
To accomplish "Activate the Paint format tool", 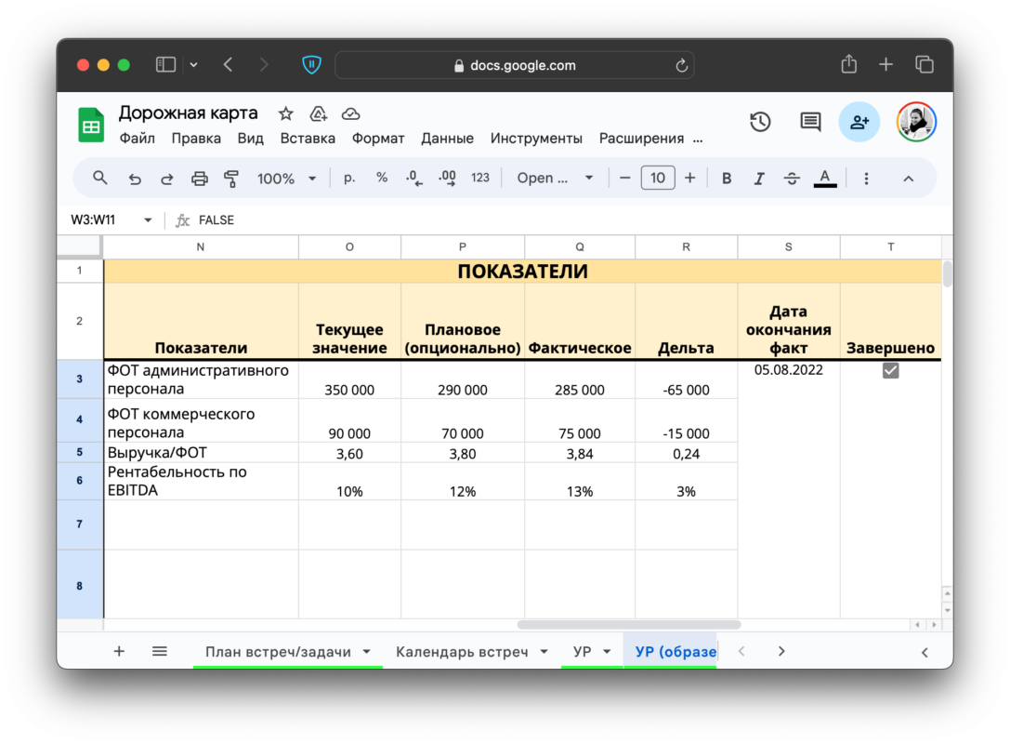I will [231, 177].
